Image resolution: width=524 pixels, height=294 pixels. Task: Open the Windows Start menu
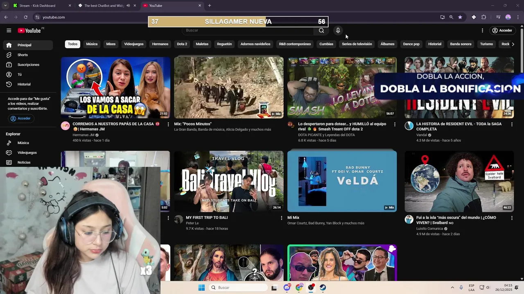click(201, 287)
